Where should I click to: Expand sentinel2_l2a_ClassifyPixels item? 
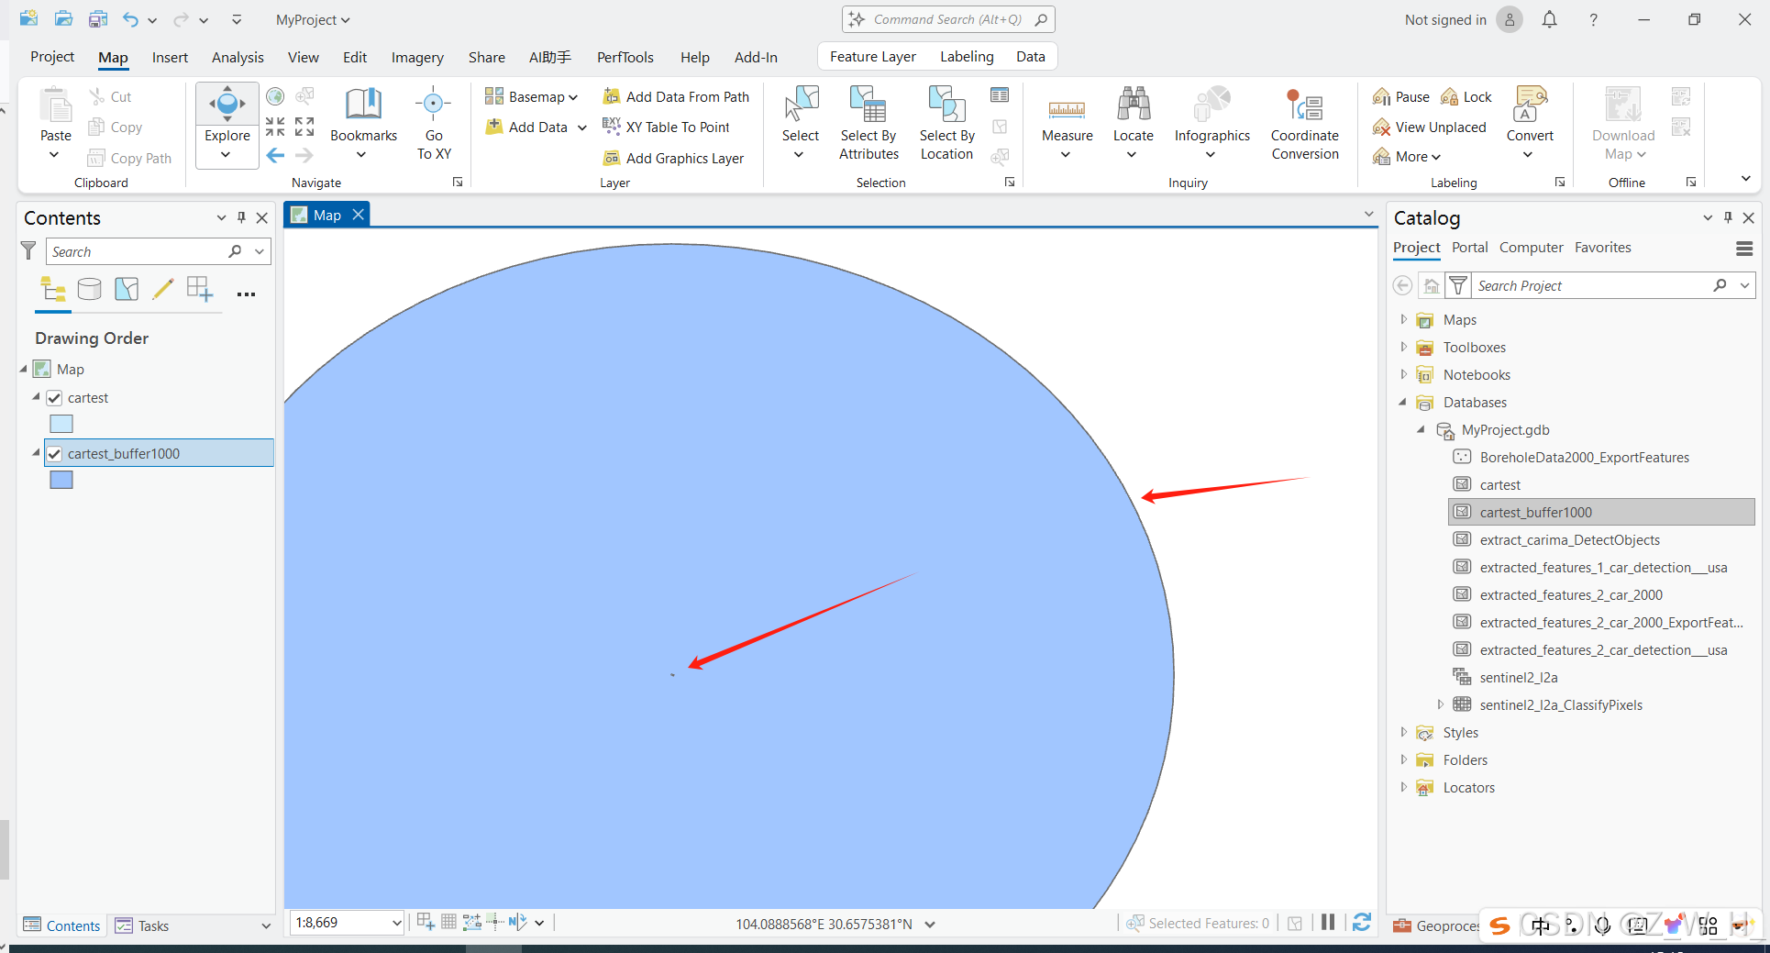1440,704
